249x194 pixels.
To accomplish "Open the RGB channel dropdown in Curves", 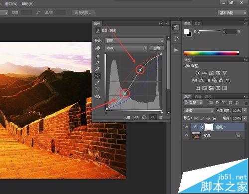I will tap(126, 48).
